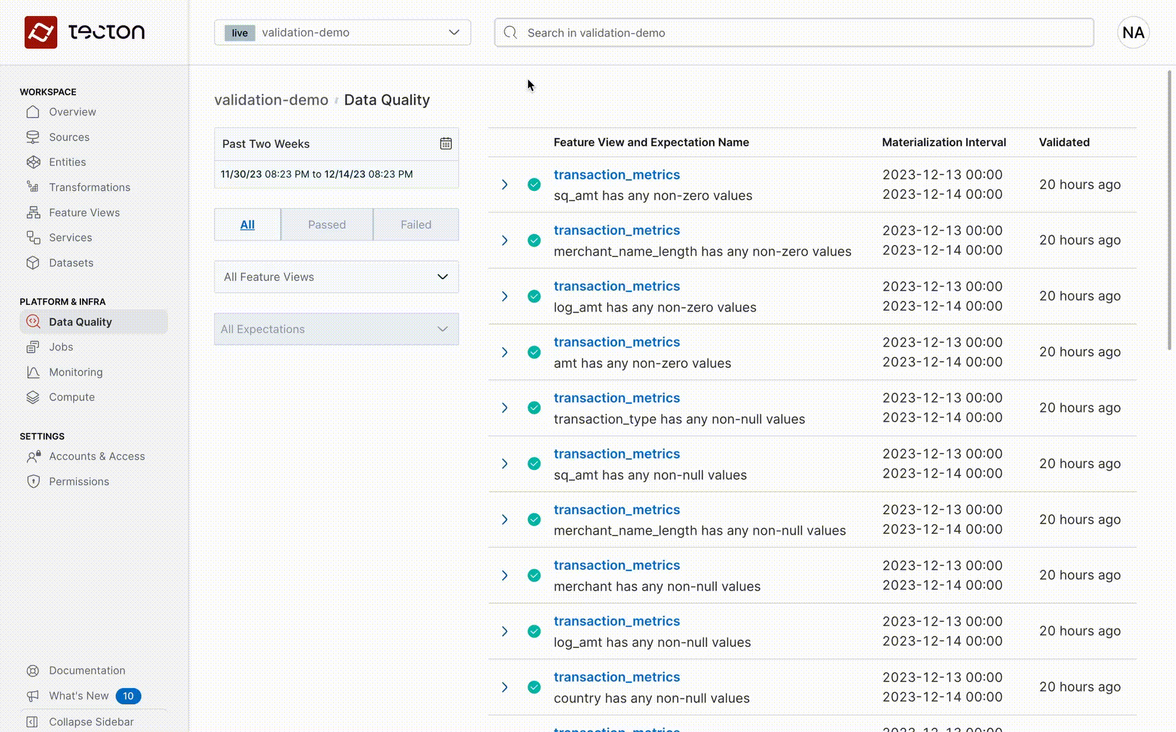
Task: Expand merchant has any non-null values row
Action: pos(505,575)
